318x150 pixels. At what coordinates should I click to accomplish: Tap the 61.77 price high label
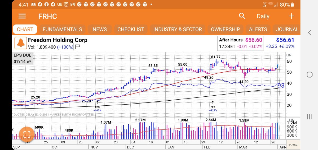216,57
